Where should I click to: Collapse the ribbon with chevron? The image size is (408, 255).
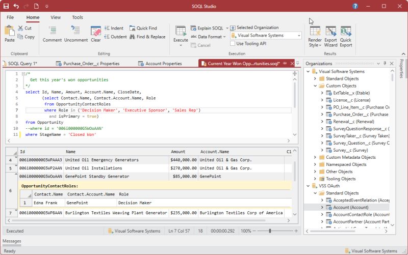click(x=403, y=54)
